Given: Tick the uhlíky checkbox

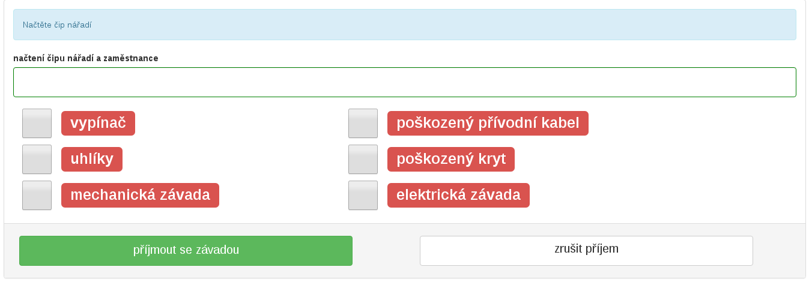Looking at the screenshot, I should click(37, 160).
